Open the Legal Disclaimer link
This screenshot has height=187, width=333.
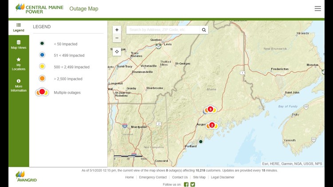click(x=222, y=177)
